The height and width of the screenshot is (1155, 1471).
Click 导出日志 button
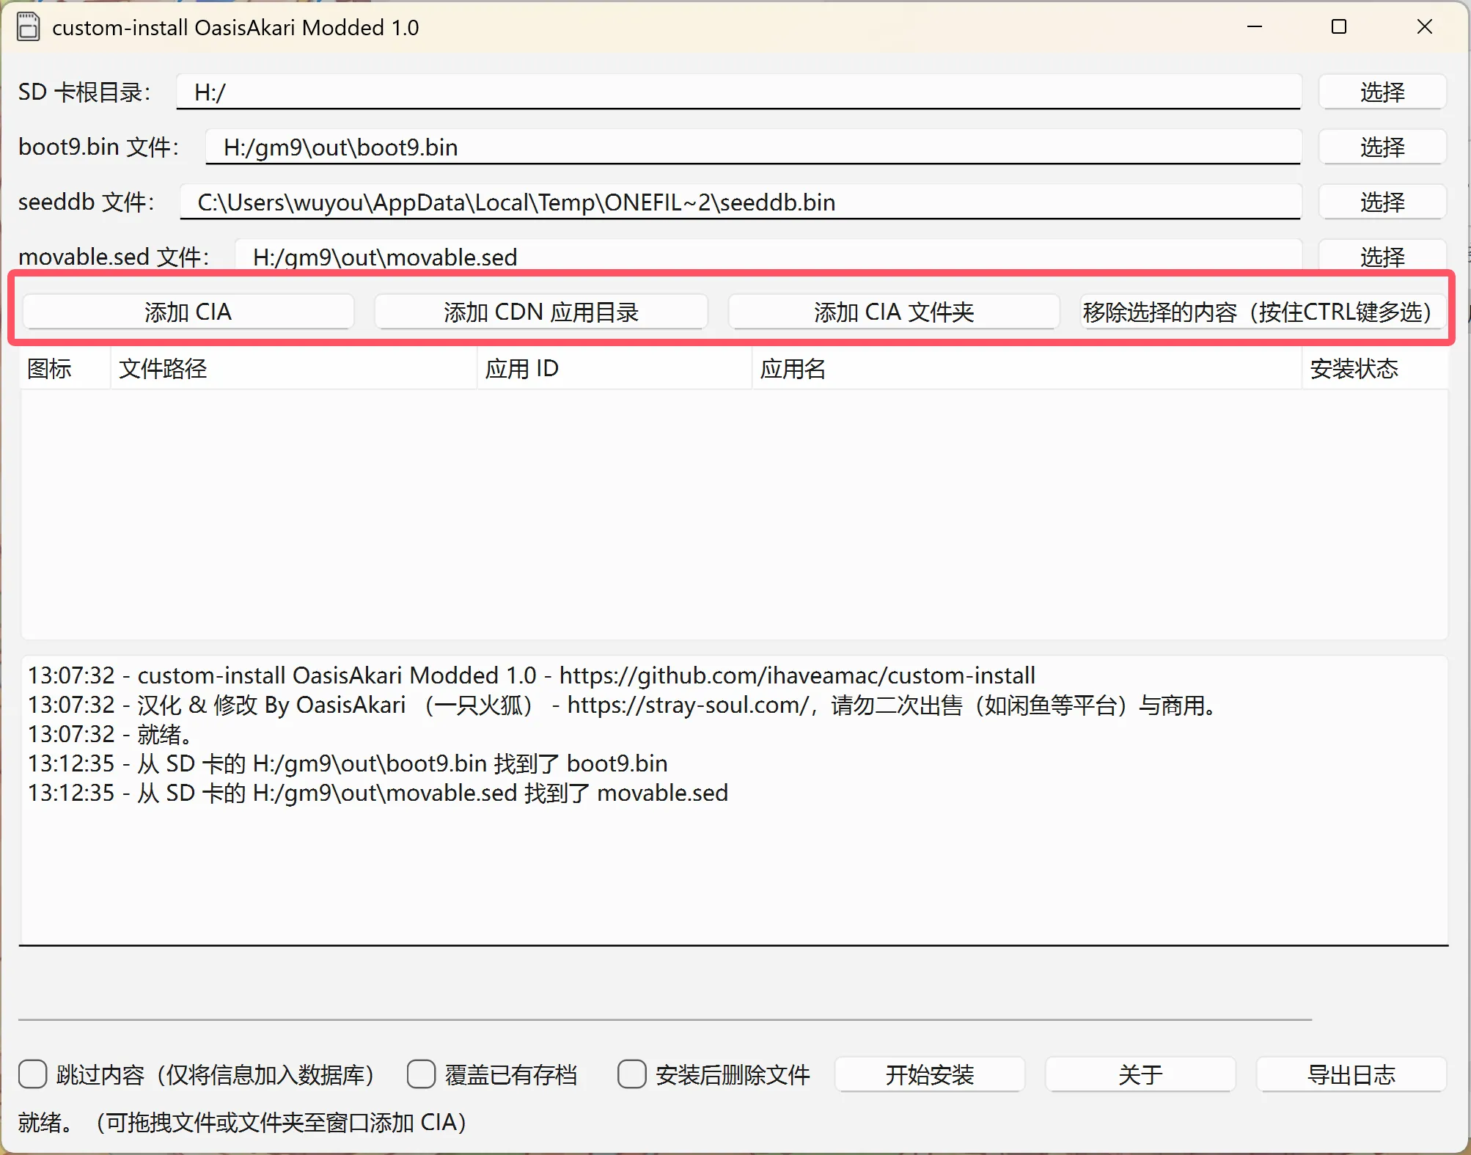(1351, 1075)
